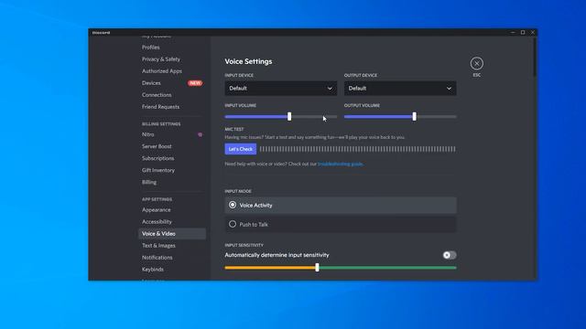Open the troubleshooting guide link
The width and height of the screenshot is (586, 329).
click(340, 164)
